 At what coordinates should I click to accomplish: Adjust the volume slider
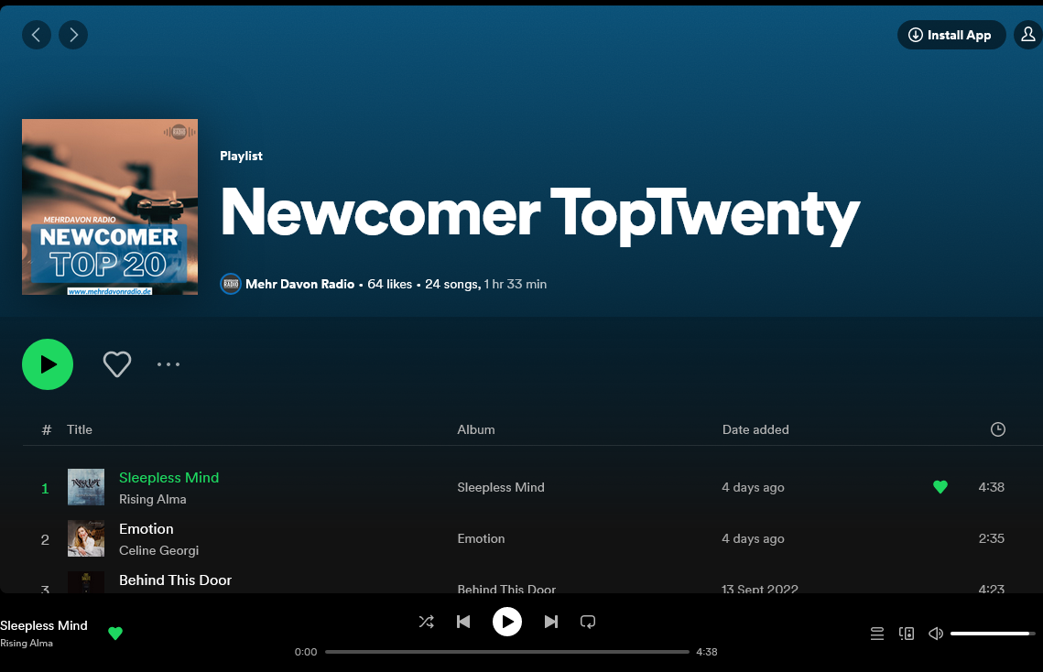tap(992, 634)
